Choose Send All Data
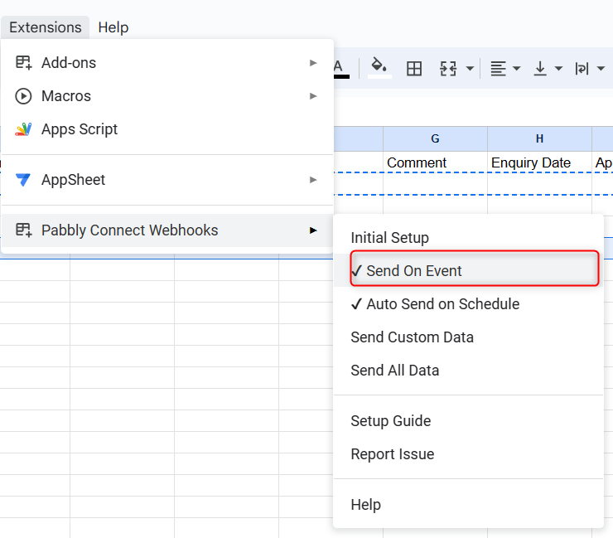The width and height of the screenshot is (613, 538). click(468, 371)
